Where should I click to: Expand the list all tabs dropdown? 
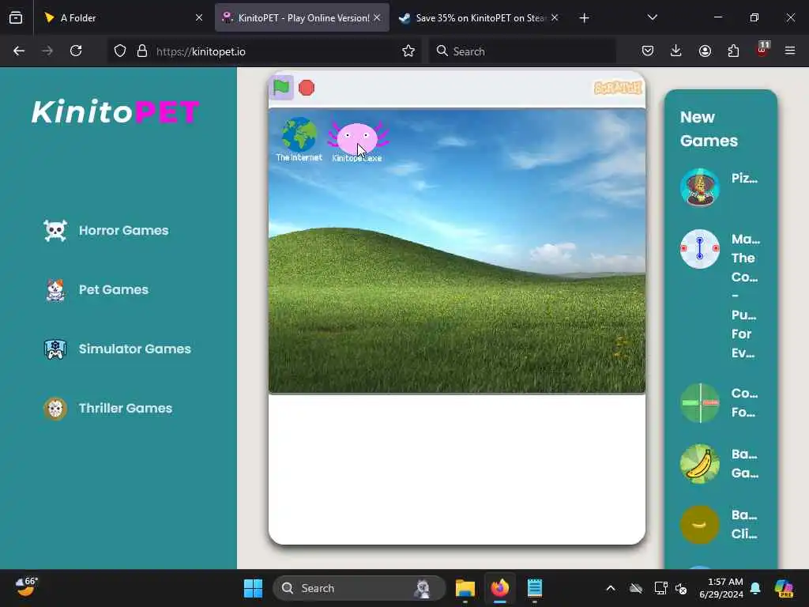(x=652, y=17)
